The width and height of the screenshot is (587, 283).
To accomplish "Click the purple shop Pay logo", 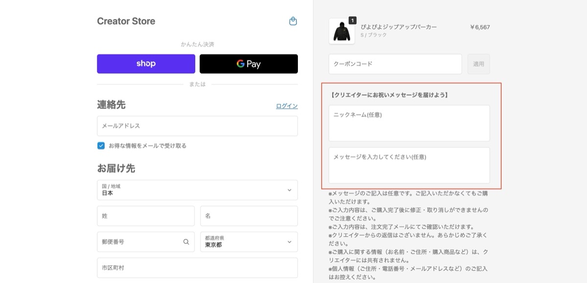I will coord(146,64).
